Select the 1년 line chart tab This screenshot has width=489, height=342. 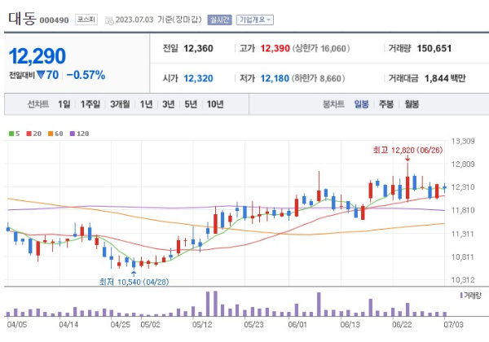(x=146, y=104)
